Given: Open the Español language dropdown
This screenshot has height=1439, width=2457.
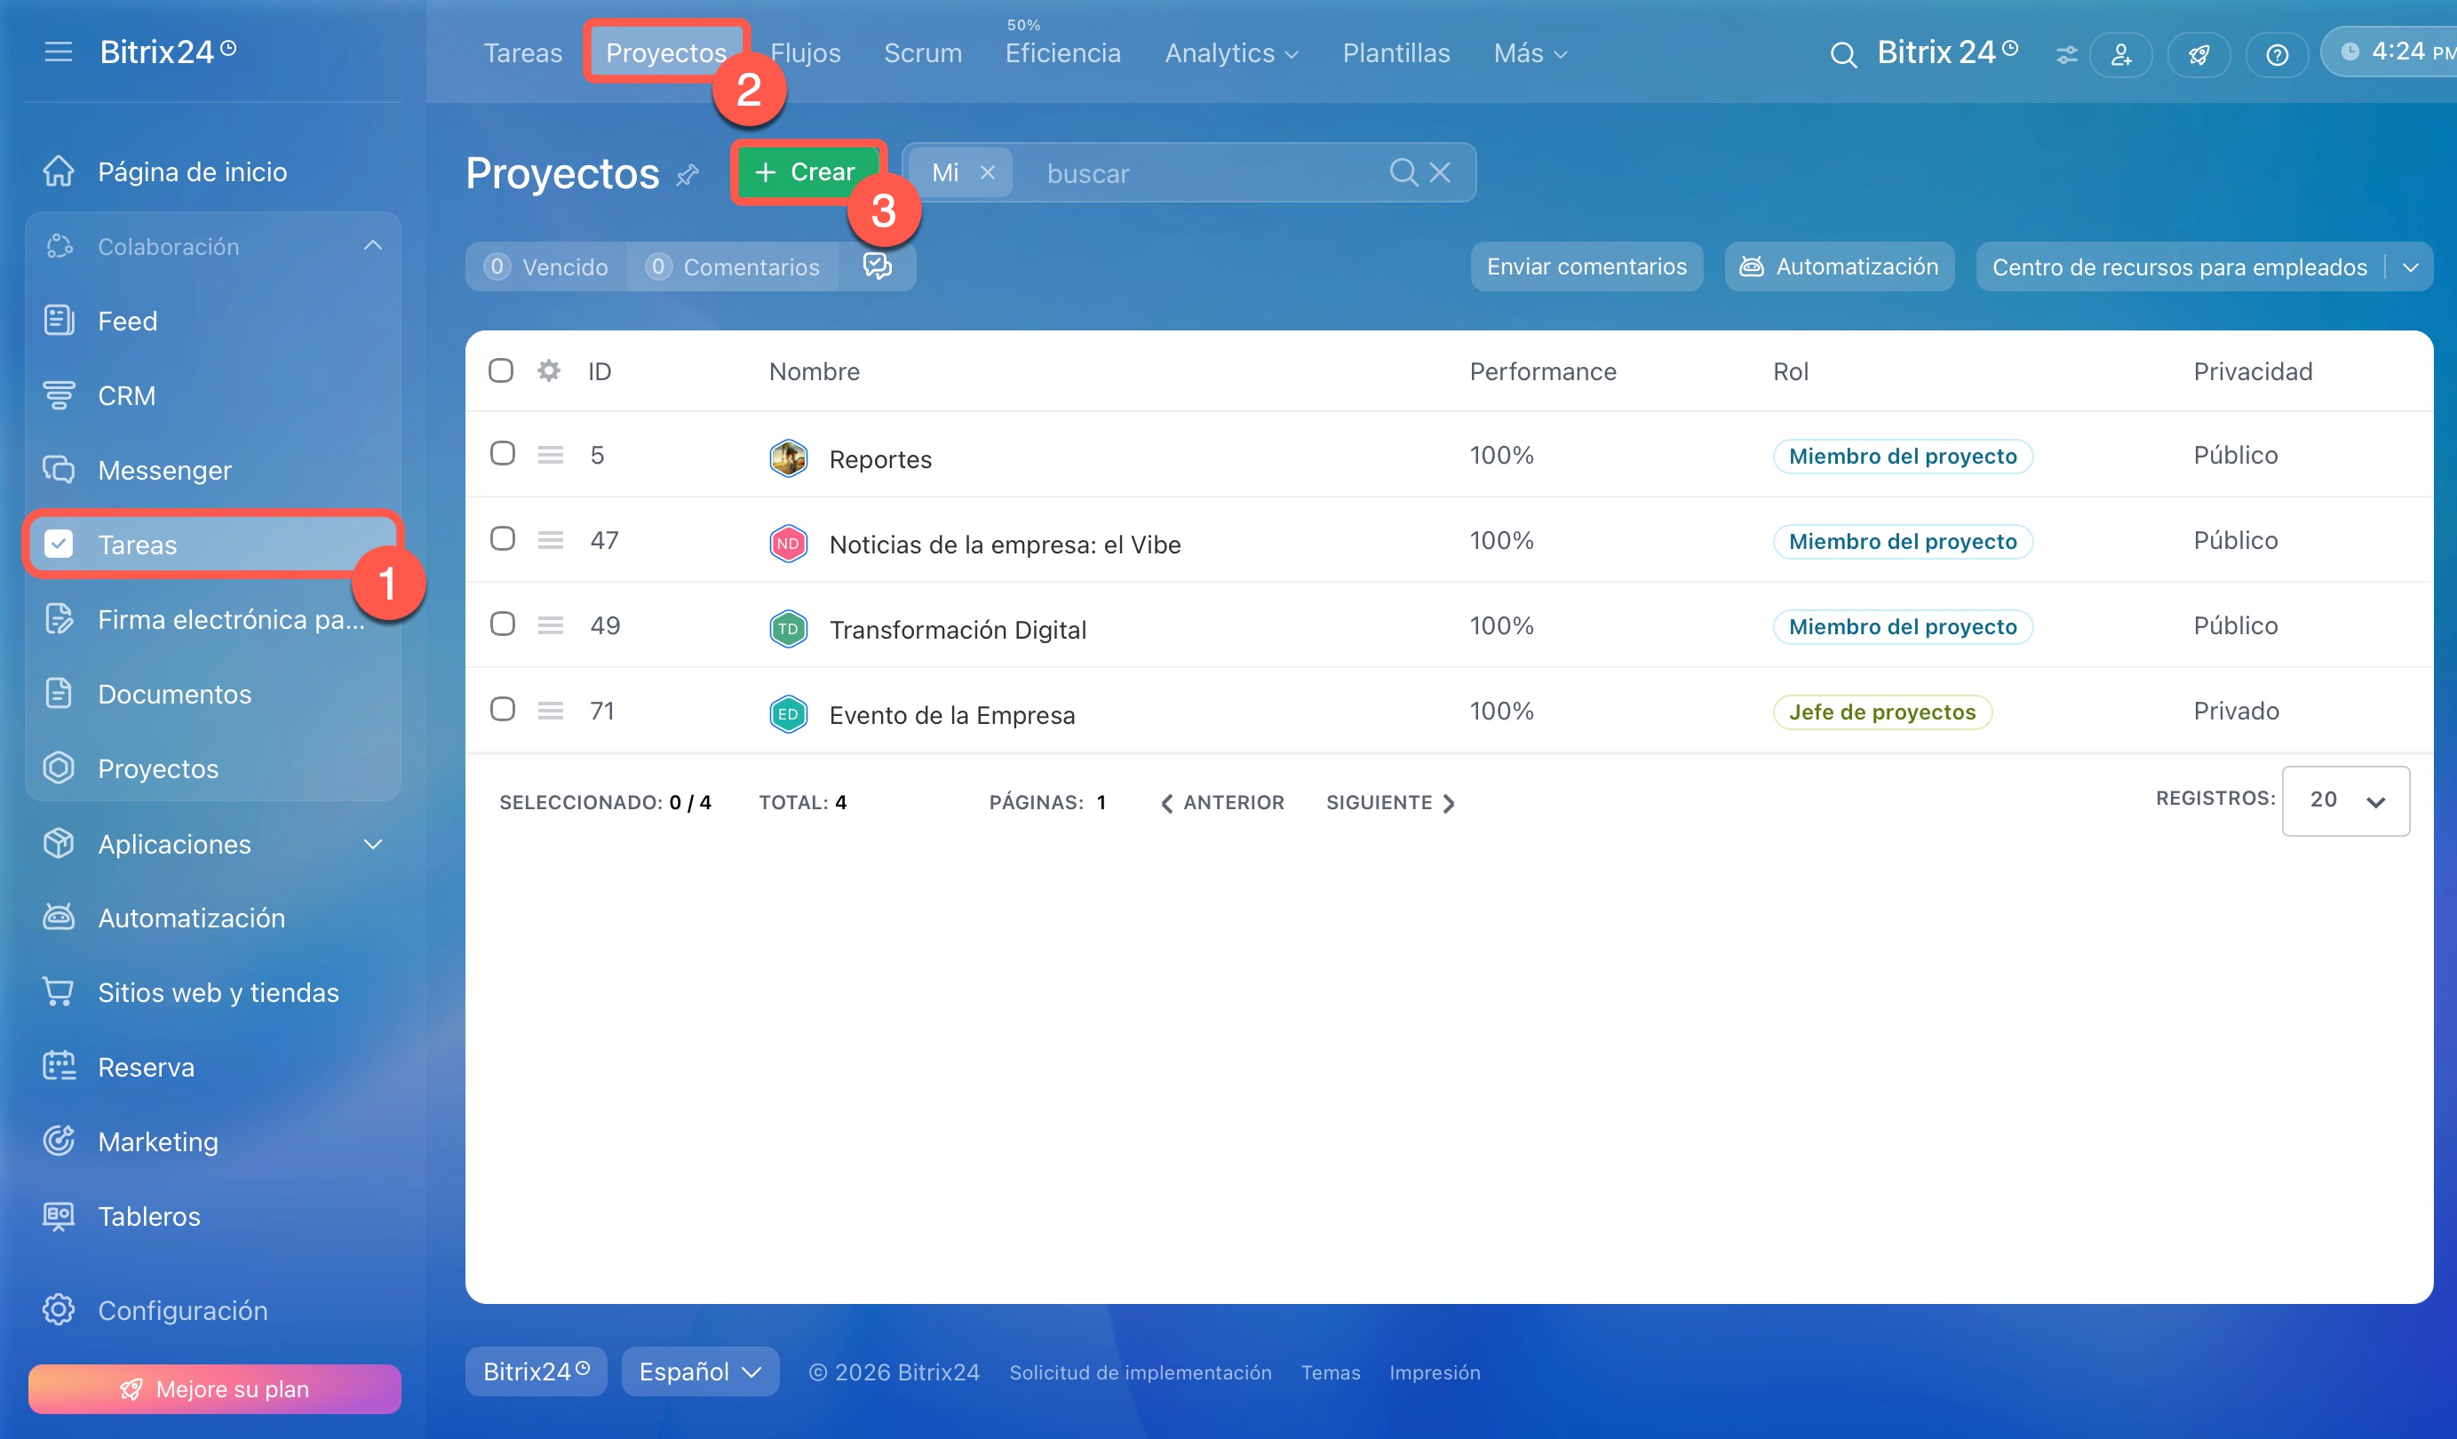Looking at the screenshot, I should (700, 1371).
